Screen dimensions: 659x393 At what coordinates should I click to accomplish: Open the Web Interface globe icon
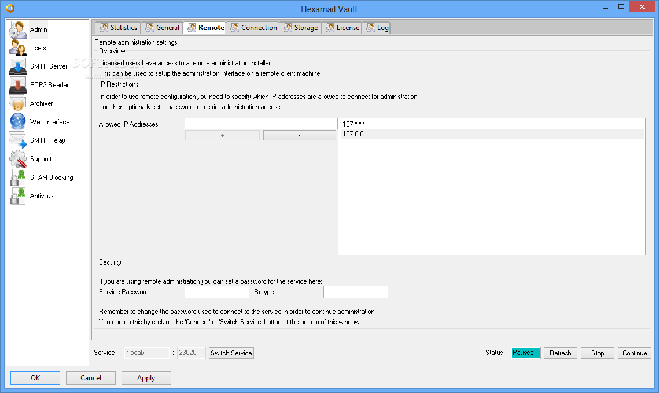tap(18, 122)
